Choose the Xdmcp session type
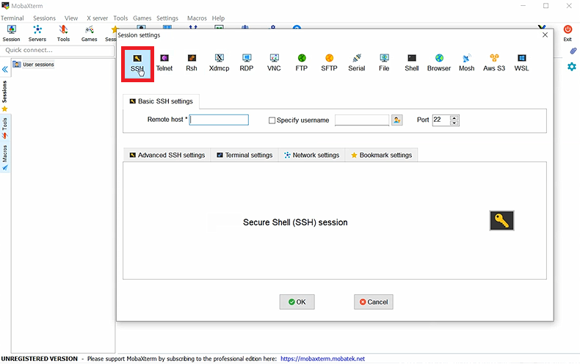This screenshot has width=580, height=364. tap(219, 63)
